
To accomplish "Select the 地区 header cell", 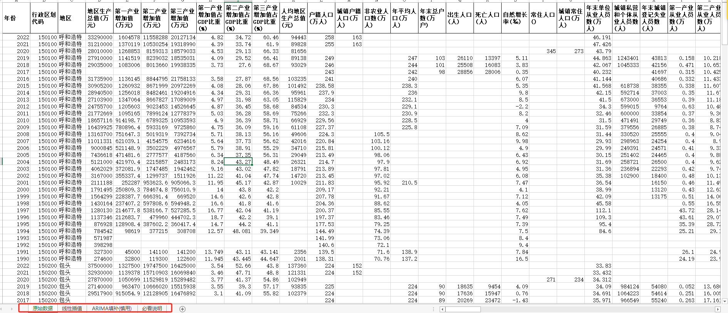I will pos(72,18).
